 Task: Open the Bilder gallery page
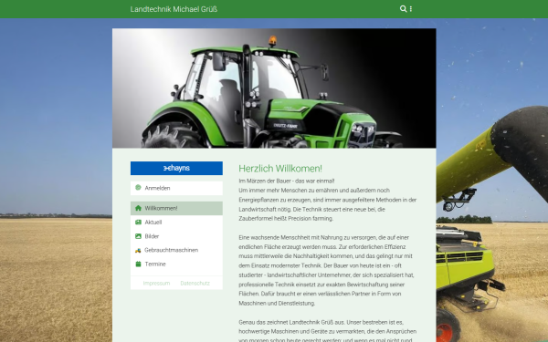coord(176,236)
